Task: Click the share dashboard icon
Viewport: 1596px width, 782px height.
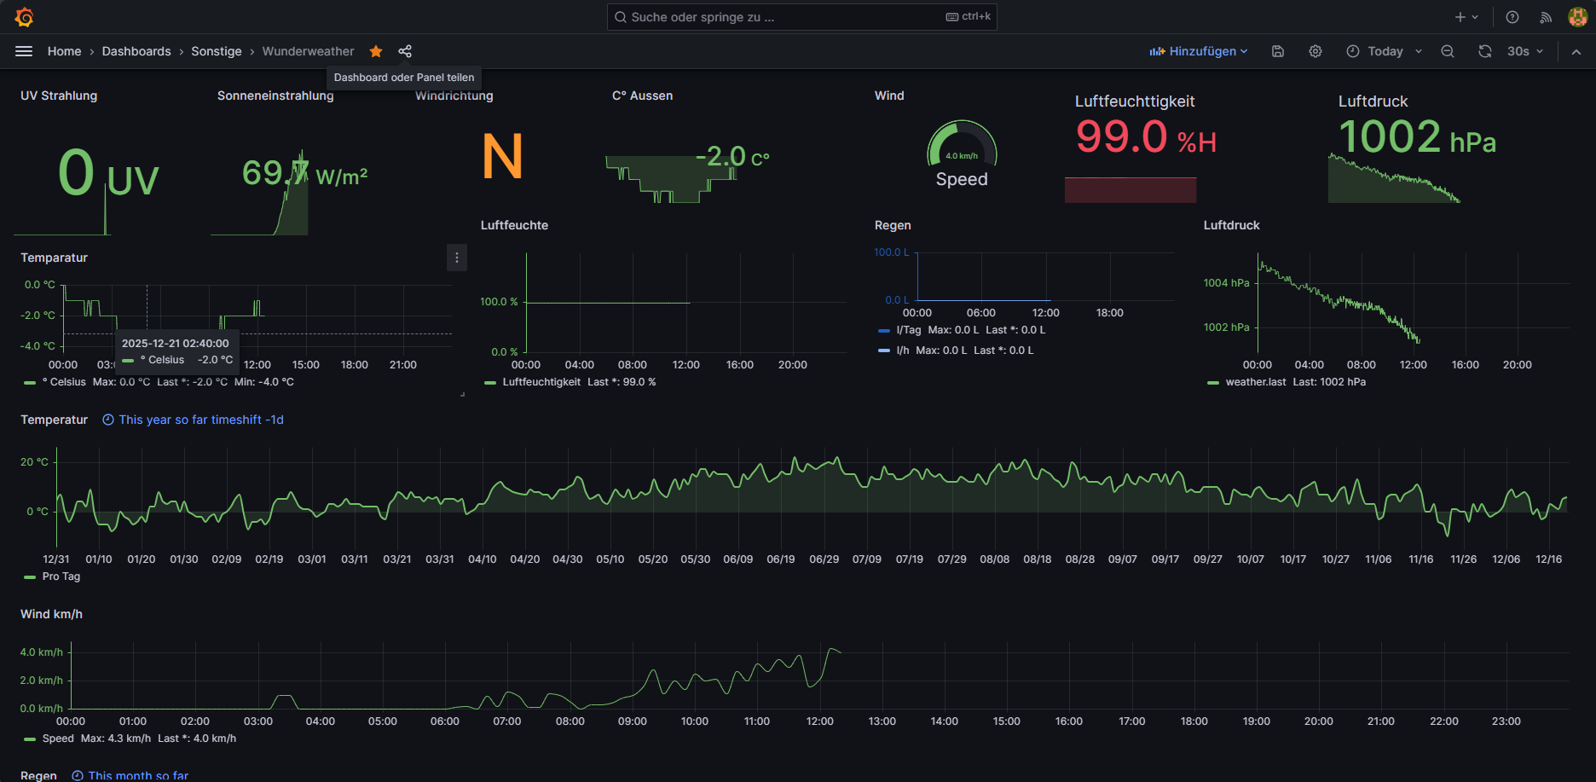Action: pyautogui.click(x=405, y=51)
